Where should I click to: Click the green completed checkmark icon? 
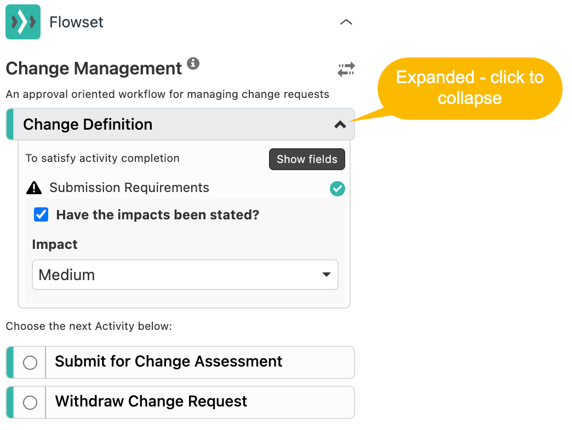[x=338, y=189]
